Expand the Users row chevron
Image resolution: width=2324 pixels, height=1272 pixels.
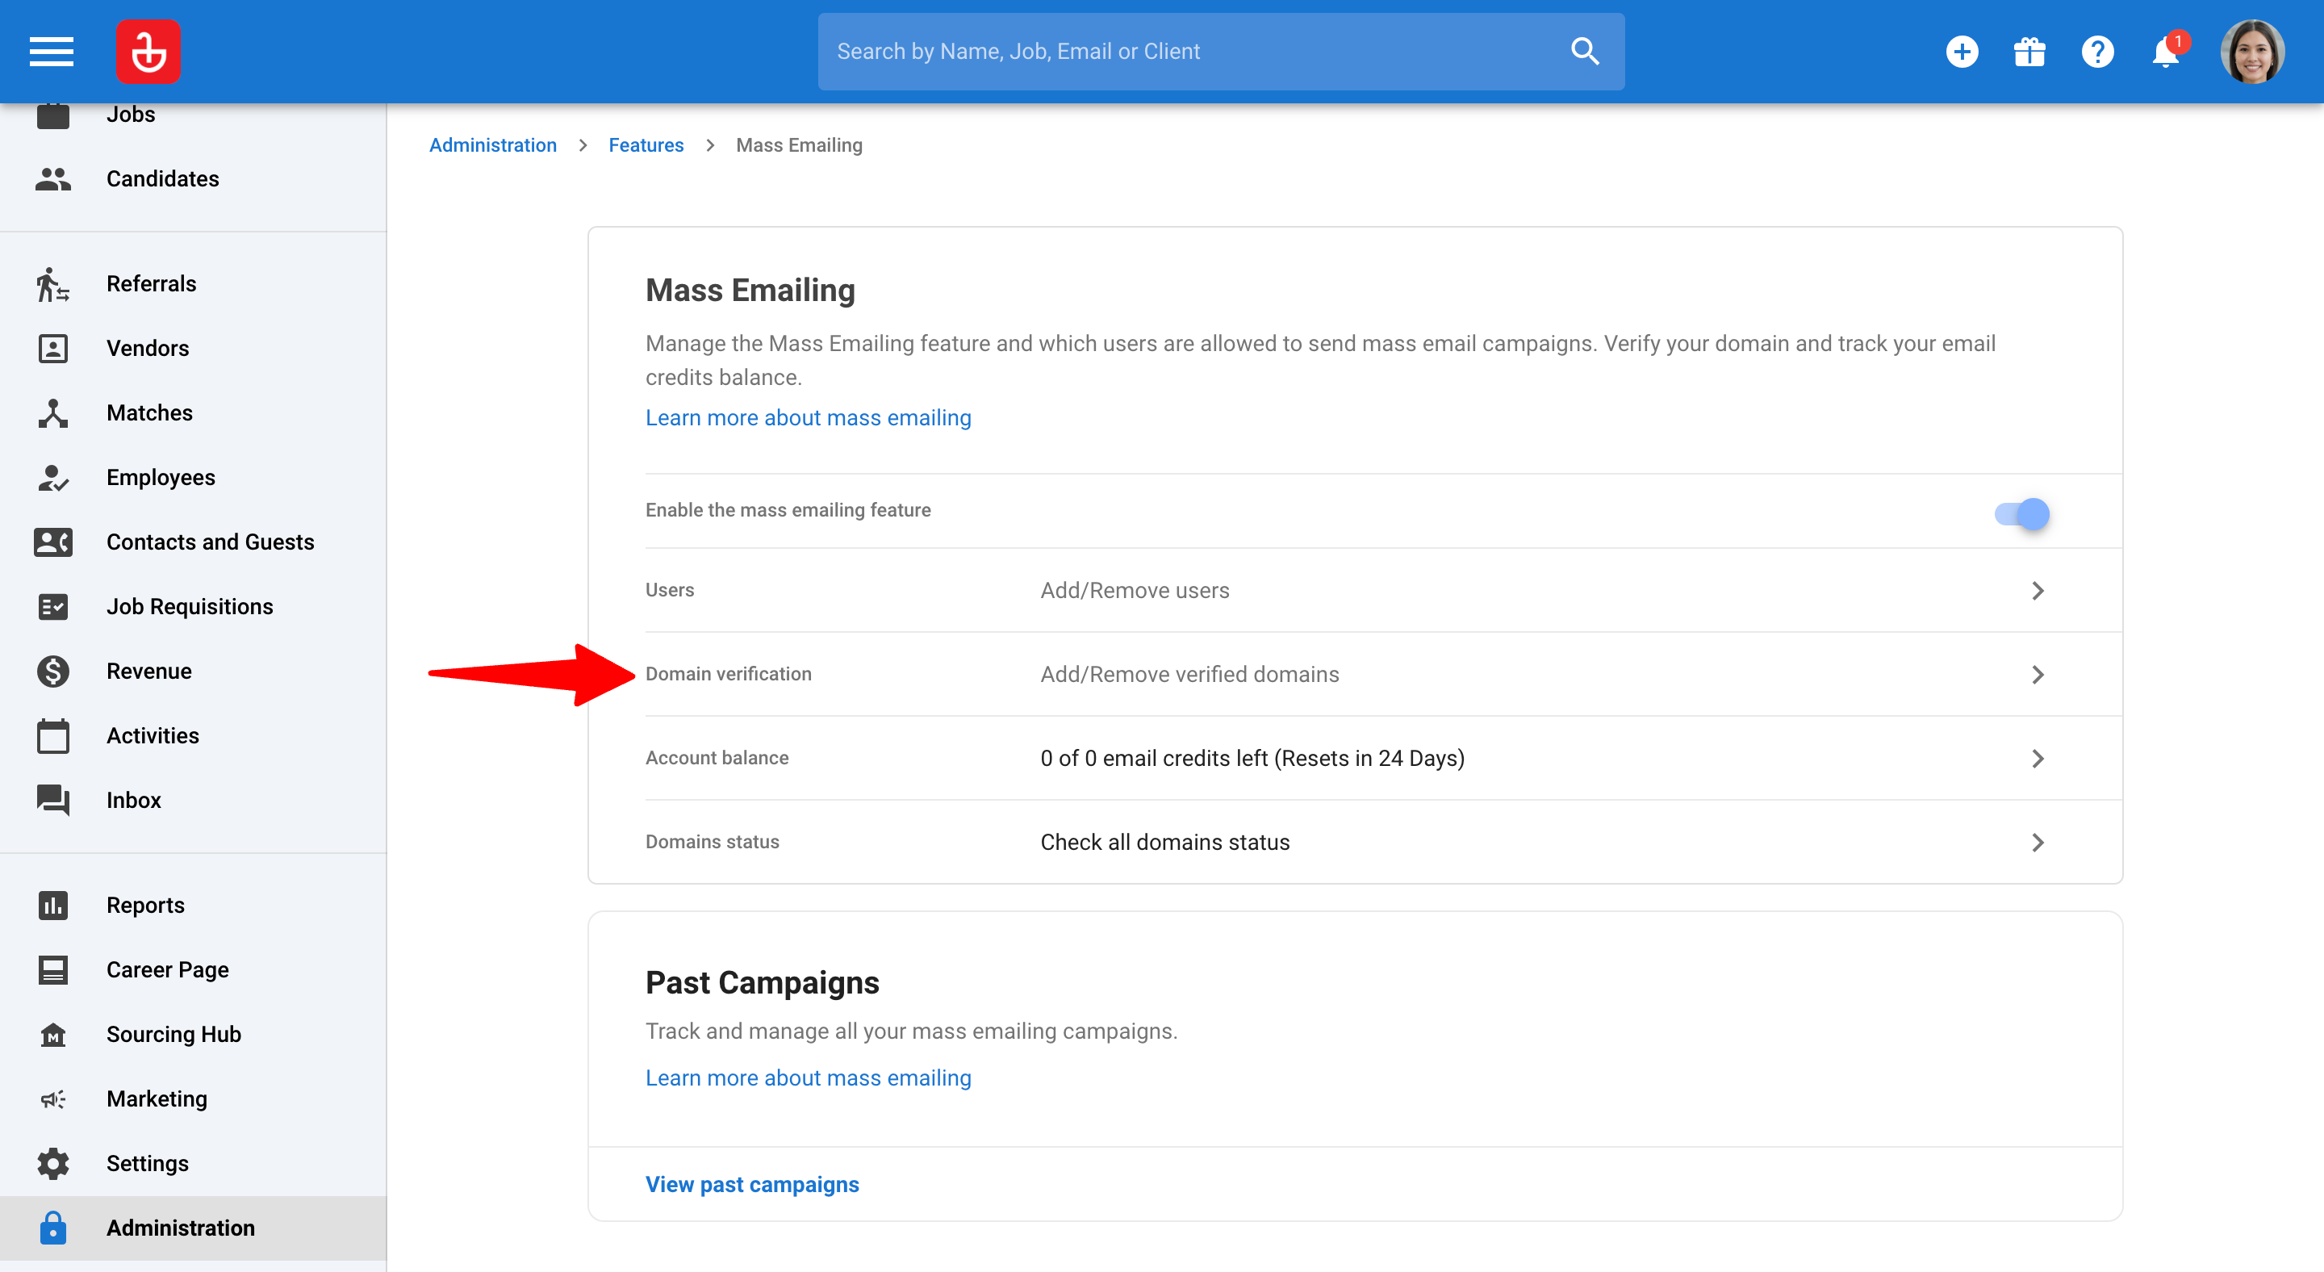click(x=2037, y=590)
